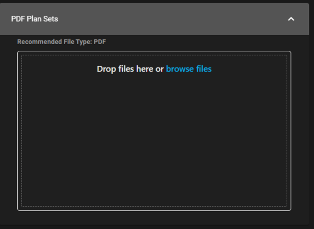Click the word 'browse' in upload prompt
314x229 pixels.
tap(180, 69)
